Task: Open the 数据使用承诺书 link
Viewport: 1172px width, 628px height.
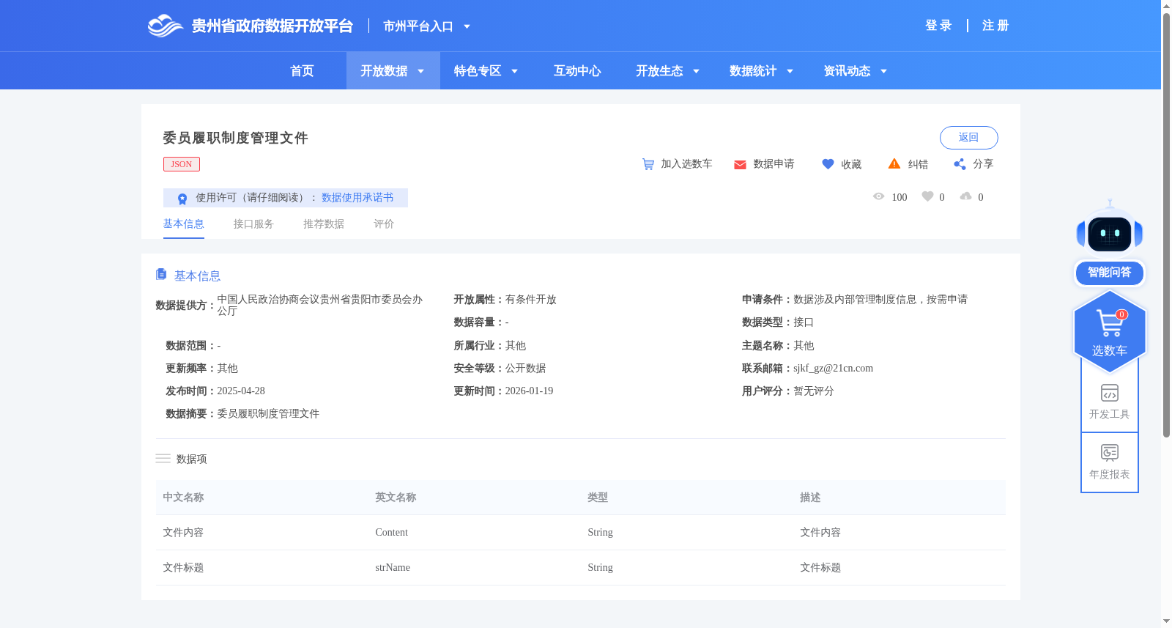Action: (x=357, y=198)
